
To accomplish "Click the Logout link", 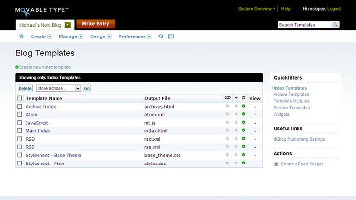I will [x=334, y=9].
